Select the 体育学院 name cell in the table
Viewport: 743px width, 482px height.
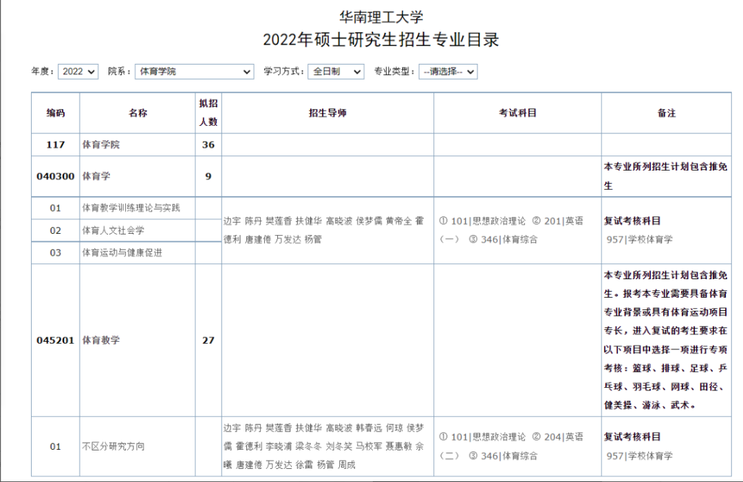click(138, 145)
